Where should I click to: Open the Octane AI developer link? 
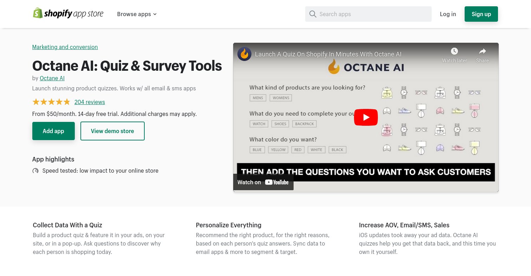click(x=52, y=78)
